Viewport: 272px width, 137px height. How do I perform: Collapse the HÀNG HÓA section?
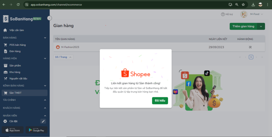point(45,58)
